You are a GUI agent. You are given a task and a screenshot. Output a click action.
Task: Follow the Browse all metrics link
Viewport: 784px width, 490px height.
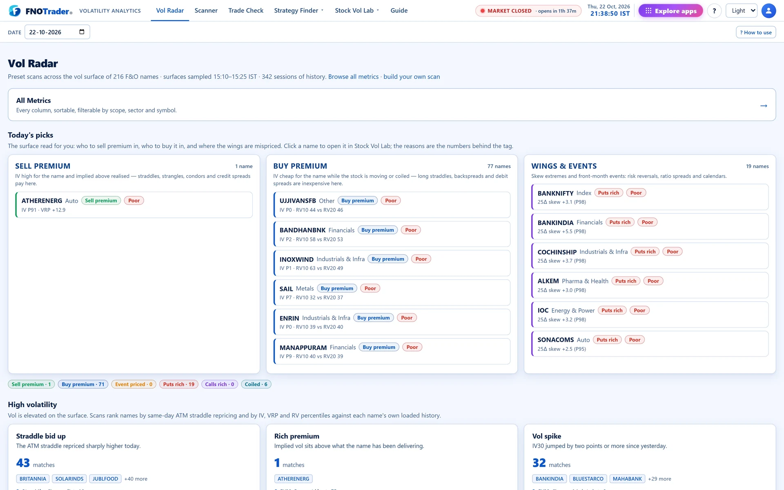(353, 77)
